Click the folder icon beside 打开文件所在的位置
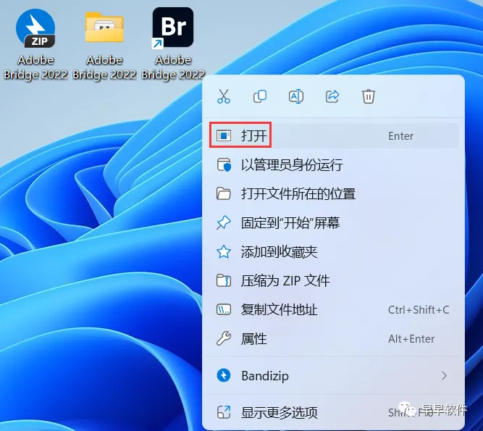Screen dimensions: 483x431 tap(224, 194)
